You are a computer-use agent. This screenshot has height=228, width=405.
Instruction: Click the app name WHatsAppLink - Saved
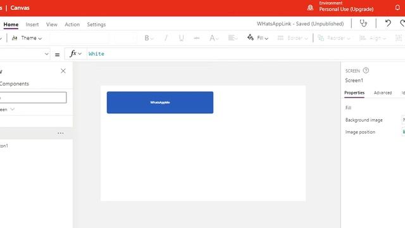pos(300,24)
